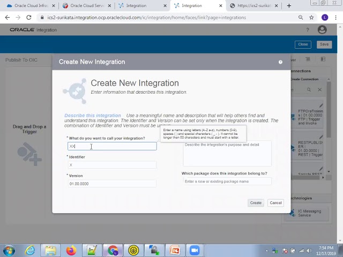
Task: Click the Save button in the blue bar
Action: (324, 44)
